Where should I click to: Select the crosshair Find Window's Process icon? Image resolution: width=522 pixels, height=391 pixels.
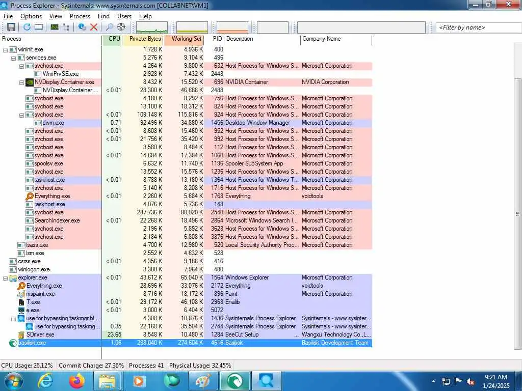coord(121,27)
